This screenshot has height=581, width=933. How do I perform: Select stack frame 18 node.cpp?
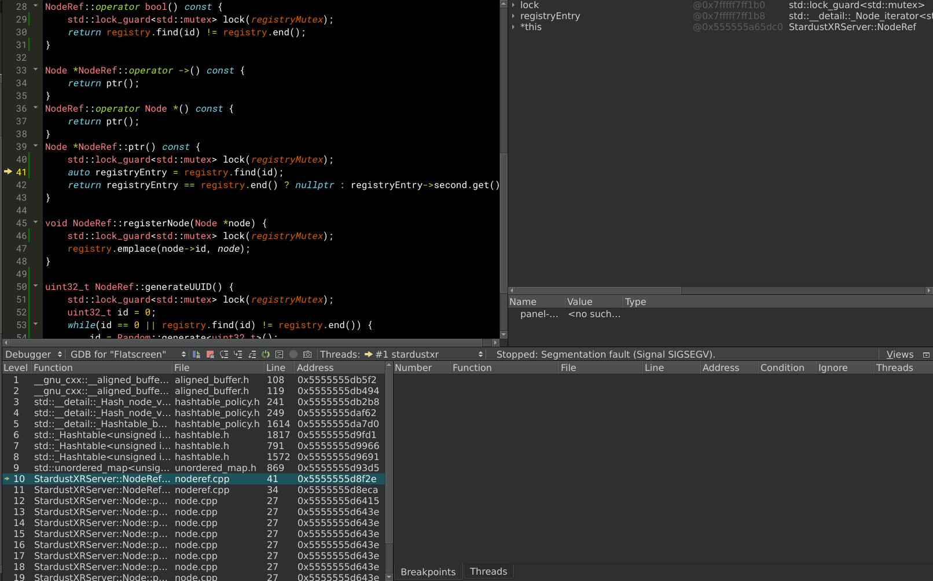point(193,567)
